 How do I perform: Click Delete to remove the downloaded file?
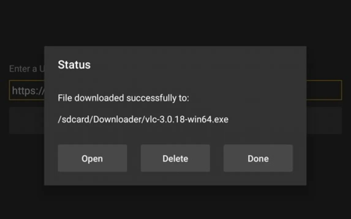(175, 158)
